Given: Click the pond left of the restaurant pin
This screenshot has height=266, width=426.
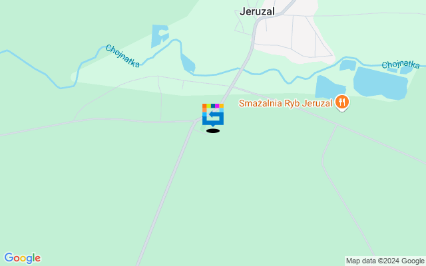Looking at the screenshot, I should [x=329, y=87].
